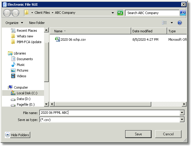Click the Videos film icon

(13, 76)
